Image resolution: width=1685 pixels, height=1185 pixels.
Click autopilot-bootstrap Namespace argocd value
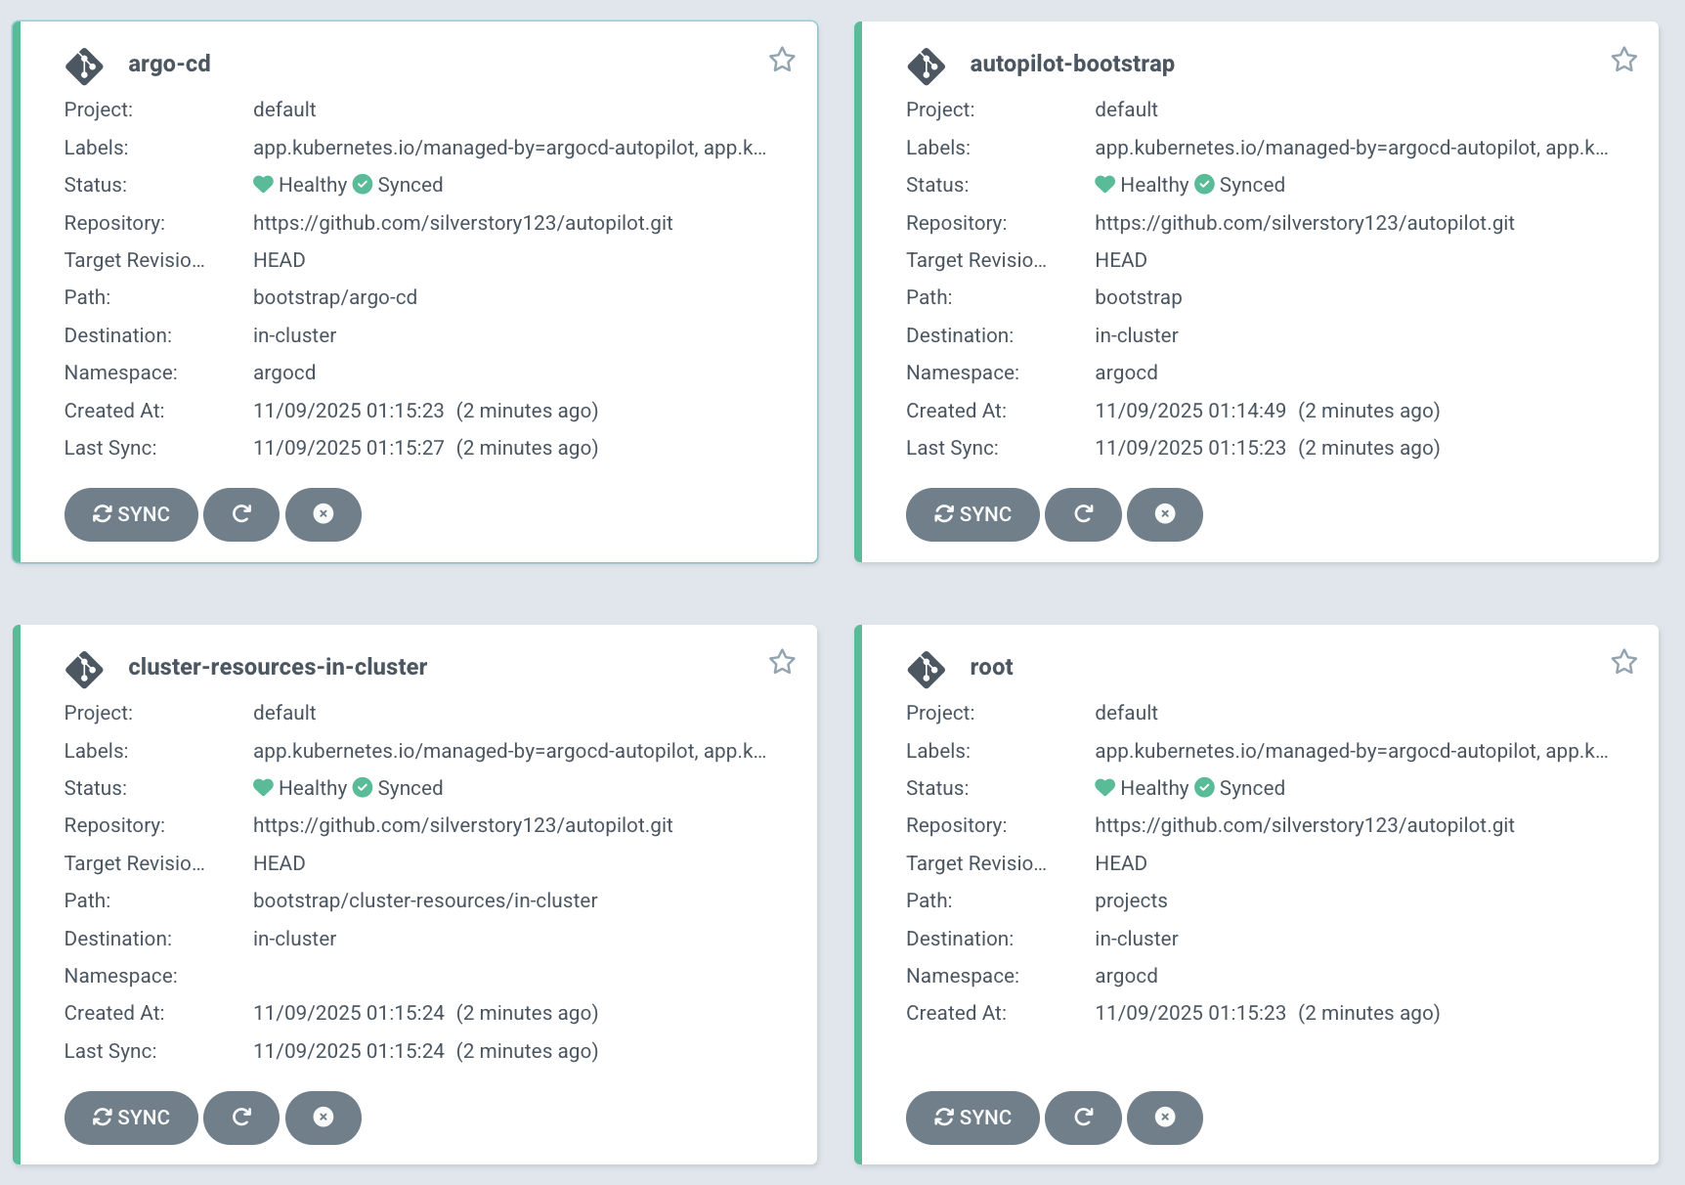[1126, 373]
